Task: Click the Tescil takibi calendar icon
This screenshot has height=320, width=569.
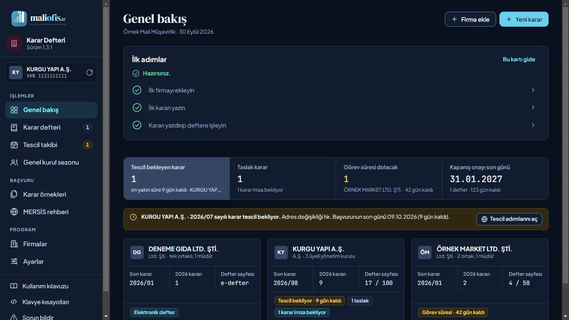Action: pyautogui.click(x=14, y=145)
